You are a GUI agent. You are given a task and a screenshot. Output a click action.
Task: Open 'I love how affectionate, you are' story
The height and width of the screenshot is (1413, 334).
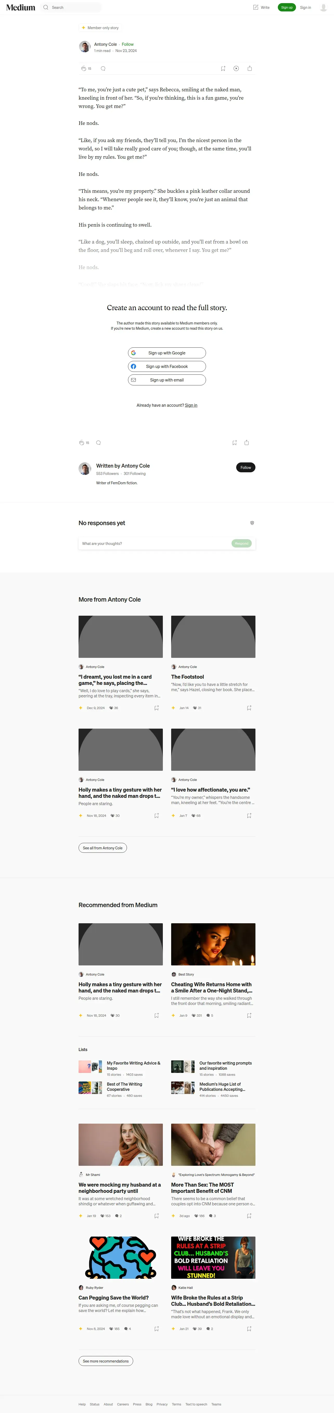pyautogui.click(x=211, y=790)
